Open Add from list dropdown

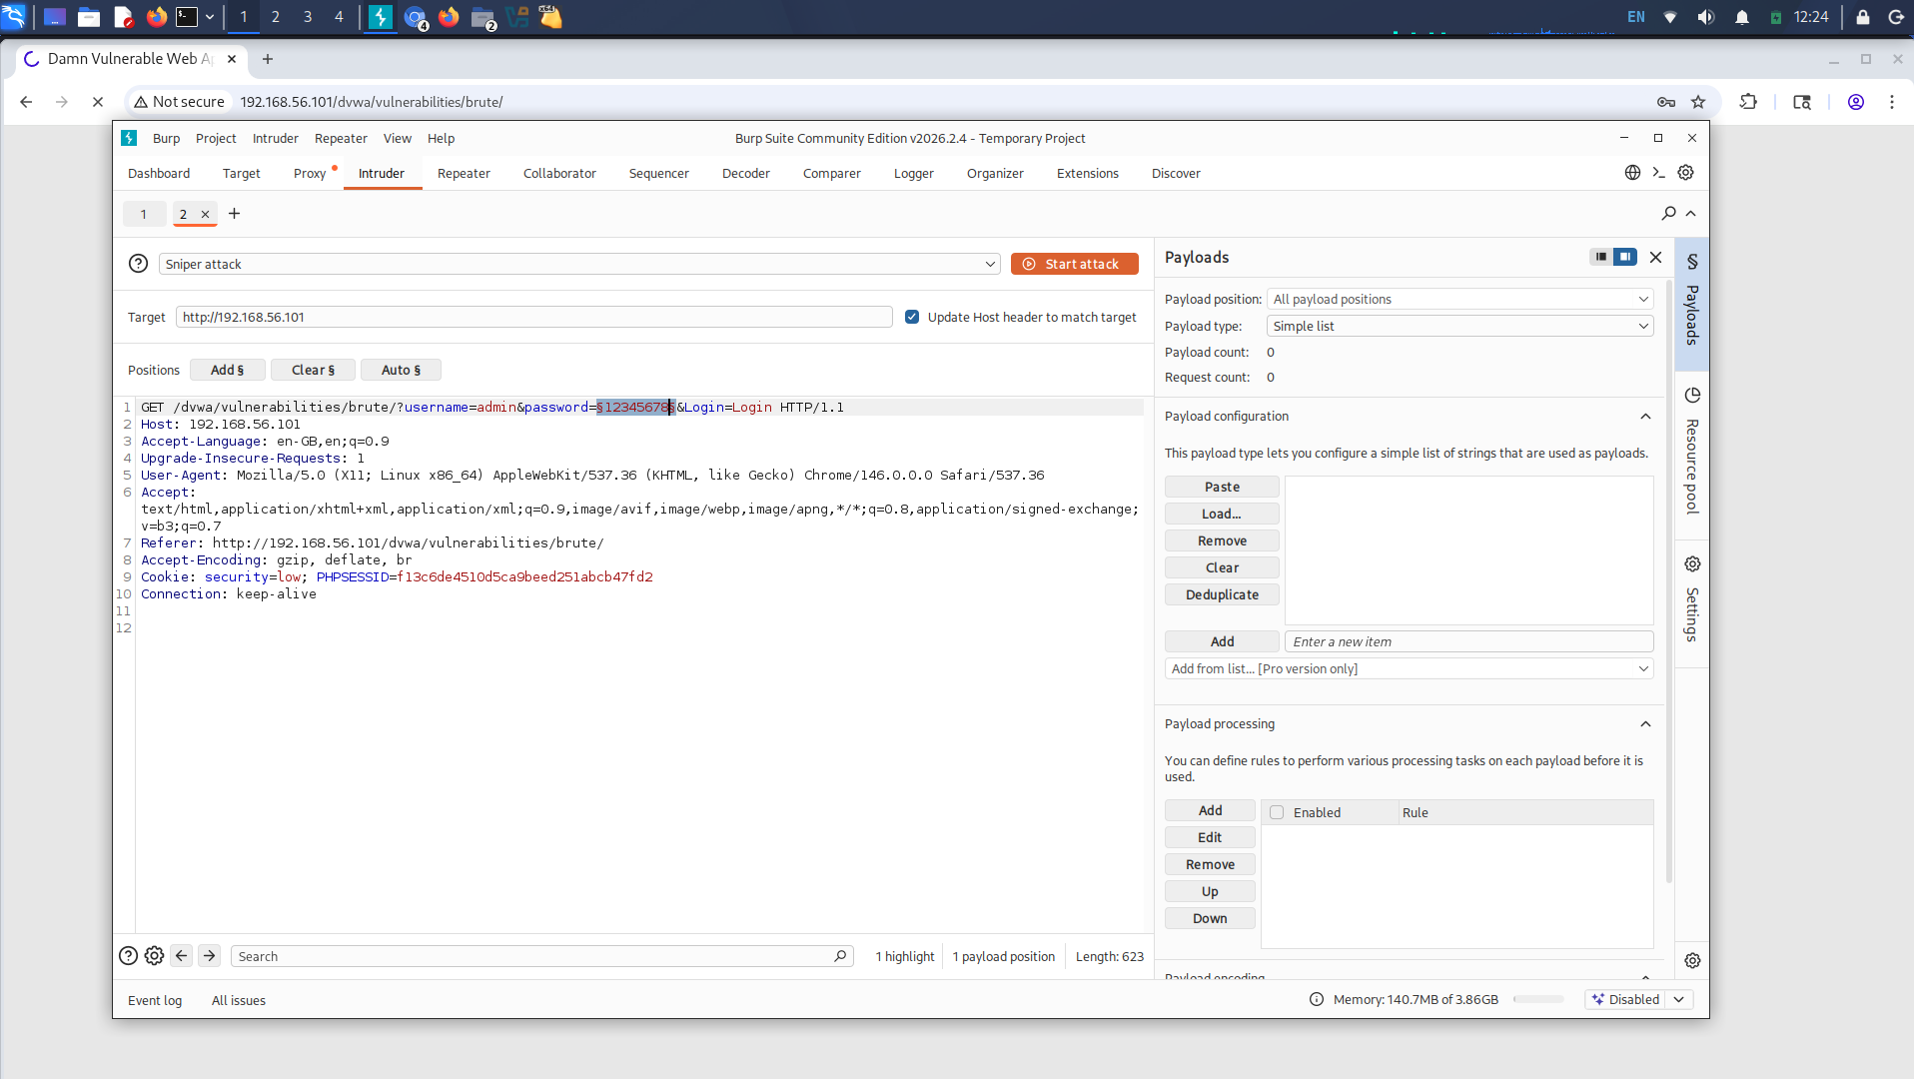[x=1409, y=668]
